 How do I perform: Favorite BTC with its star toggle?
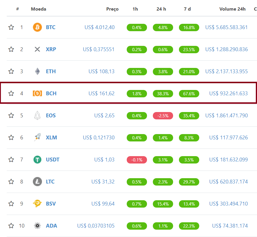pos(11,27)
